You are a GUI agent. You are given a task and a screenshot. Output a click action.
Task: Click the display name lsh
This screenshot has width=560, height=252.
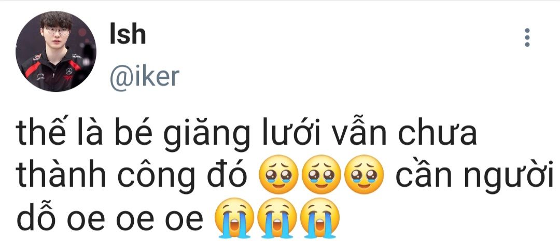[x=128, y=35]
